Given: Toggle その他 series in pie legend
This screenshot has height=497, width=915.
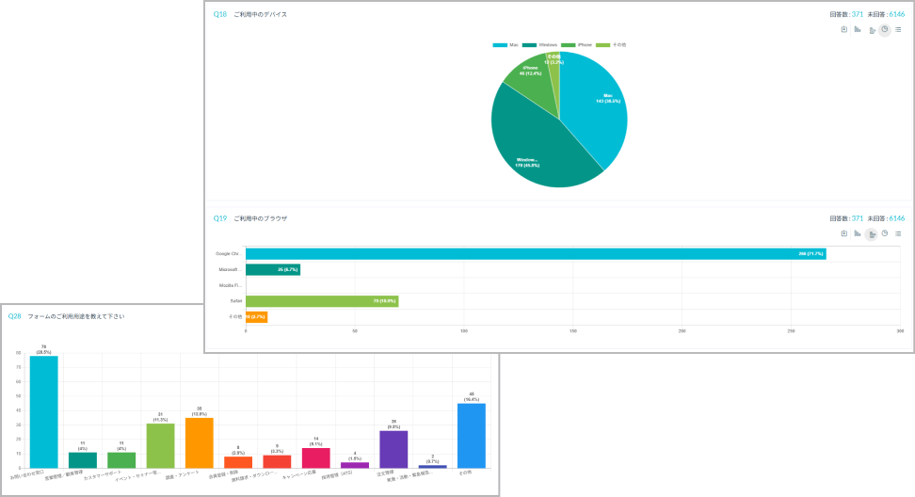Looking at the screenshot, I should tap(615, 44).
